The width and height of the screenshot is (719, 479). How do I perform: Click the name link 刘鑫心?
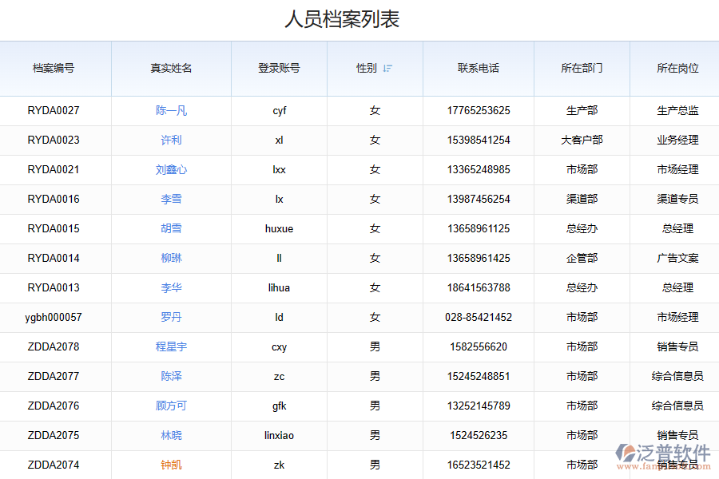click(x=171, y=170)
